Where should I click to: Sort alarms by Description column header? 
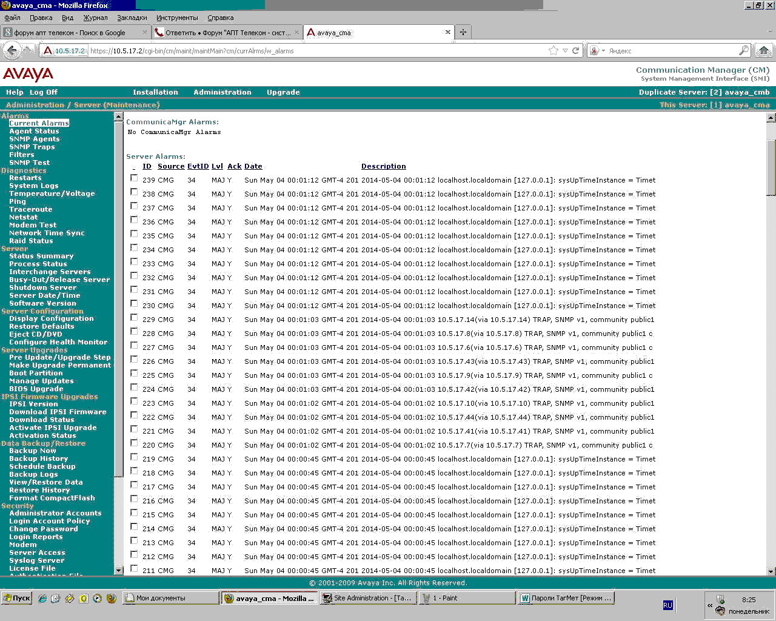click(x=384, y=166)
